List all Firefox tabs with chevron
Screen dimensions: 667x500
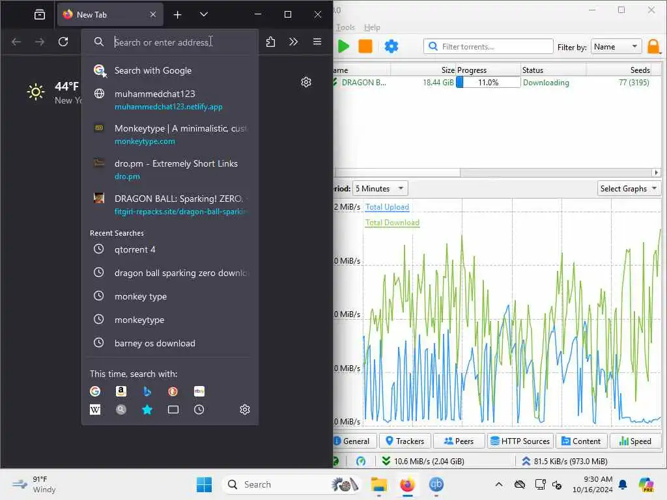tap(204, 14)
